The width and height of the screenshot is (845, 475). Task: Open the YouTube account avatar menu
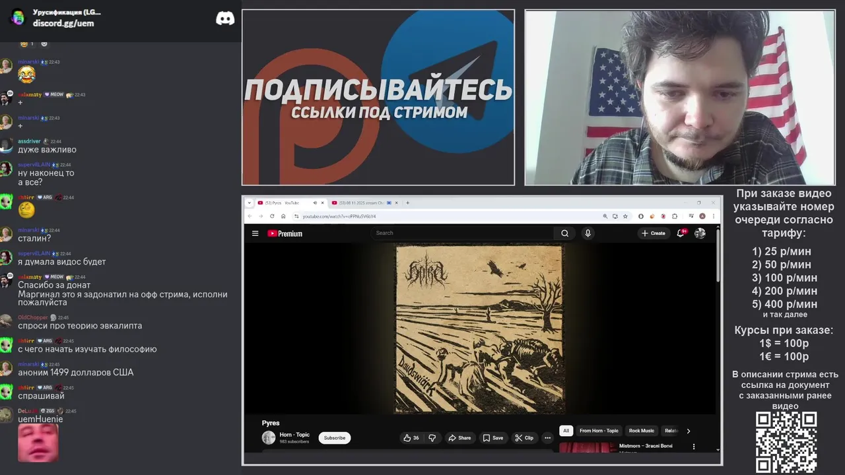point(700,233)
